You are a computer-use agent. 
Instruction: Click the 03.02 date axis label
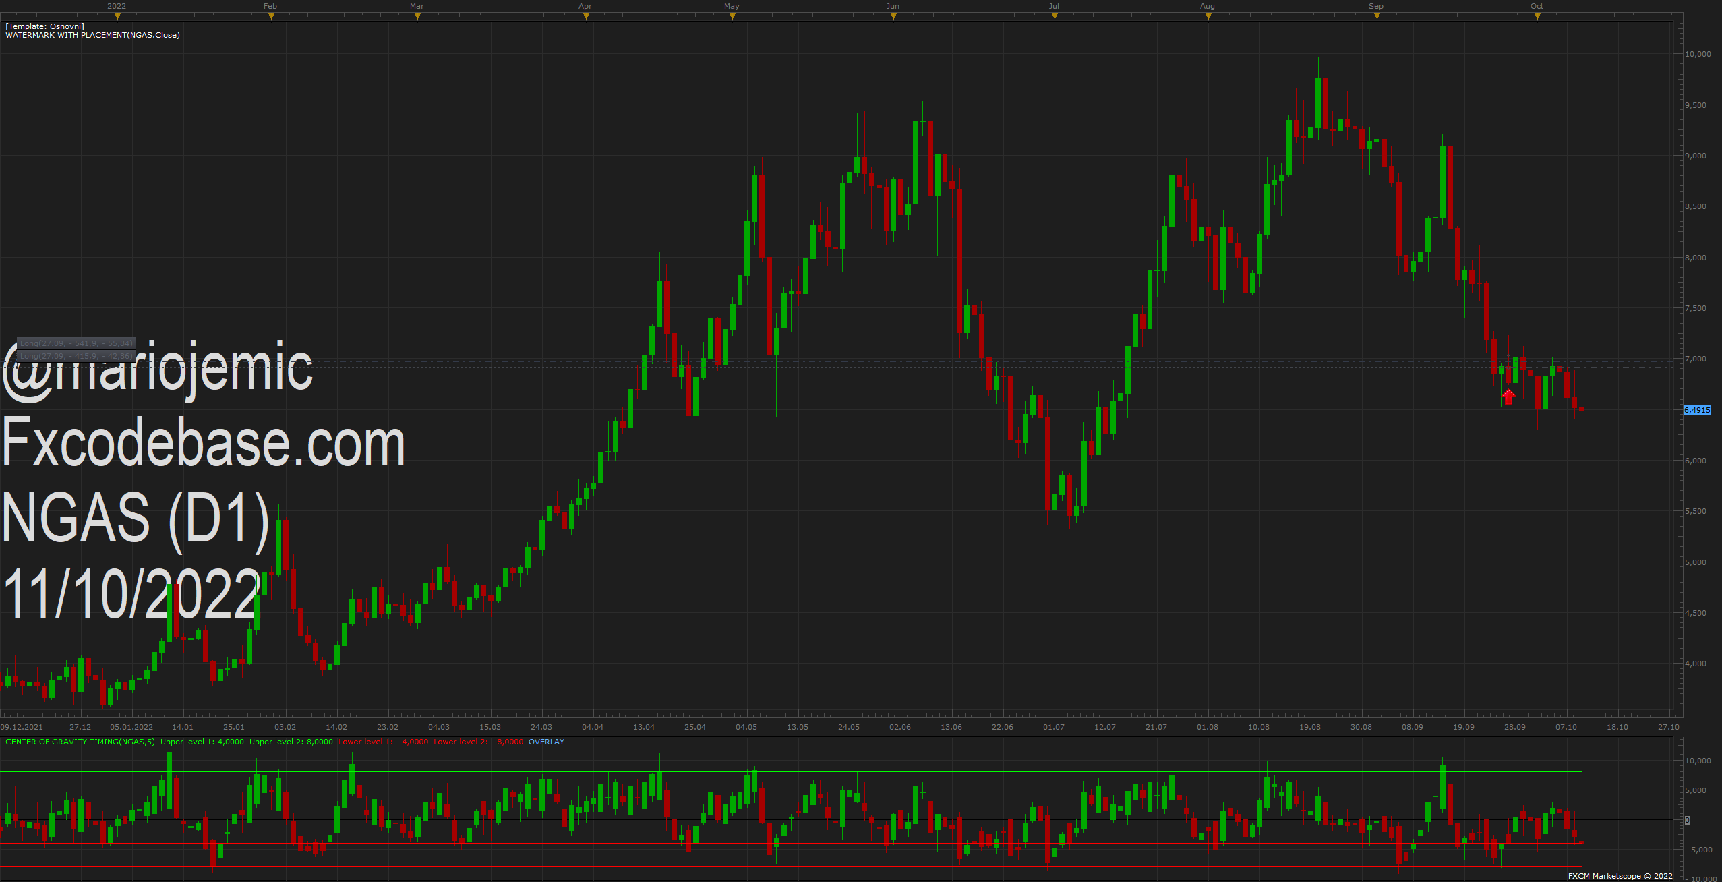pos(285,727)
